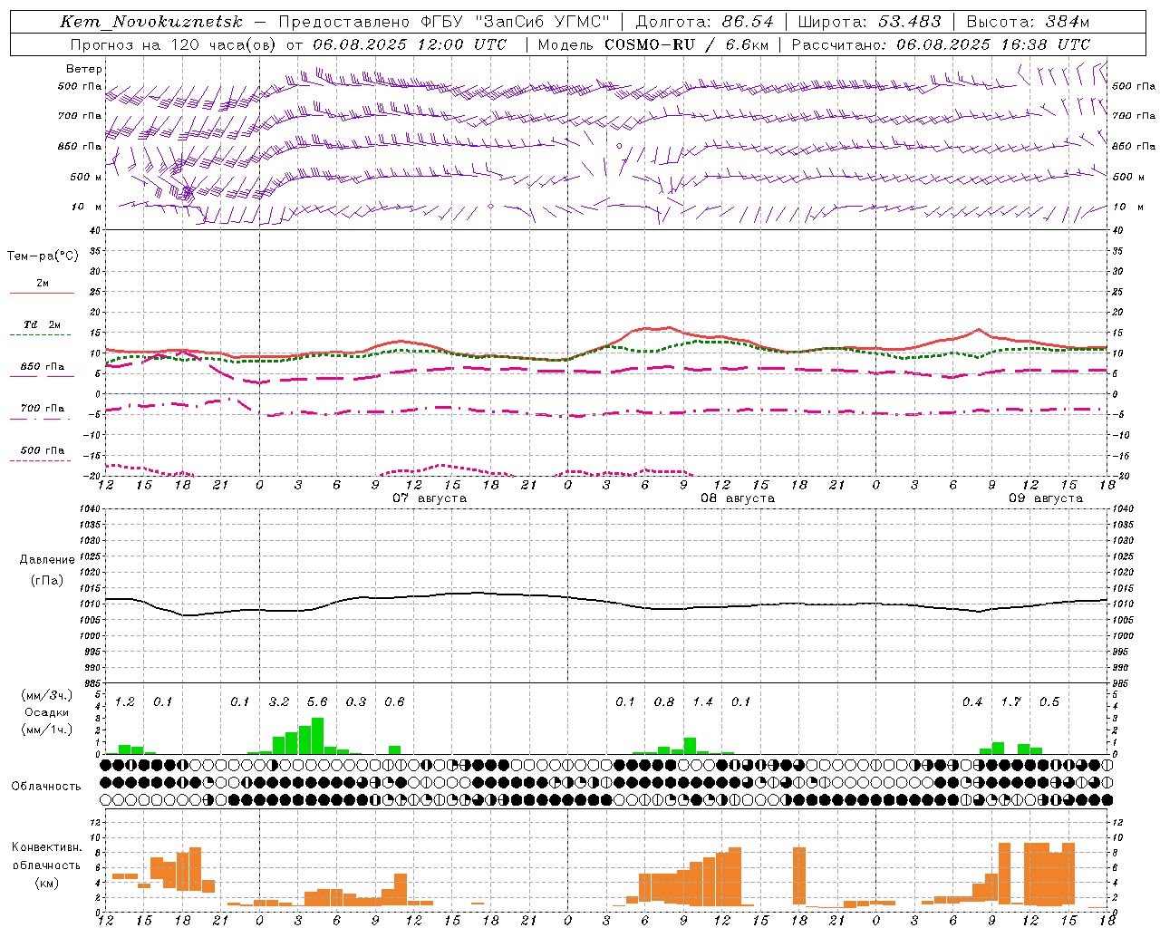Click the 0.8 precipitation total value
The width and height of the screenshot is (1160, 928).
point(664,701)
